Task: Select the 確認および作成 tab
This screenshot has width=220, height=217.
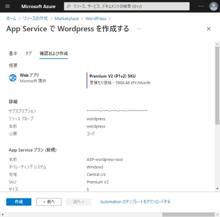Action: click(54, 54)
